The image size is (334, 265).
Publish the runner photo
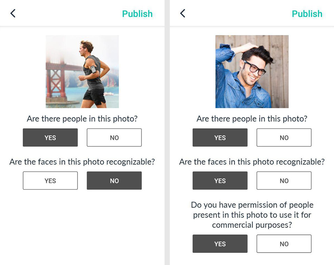[x=137, y=14]
